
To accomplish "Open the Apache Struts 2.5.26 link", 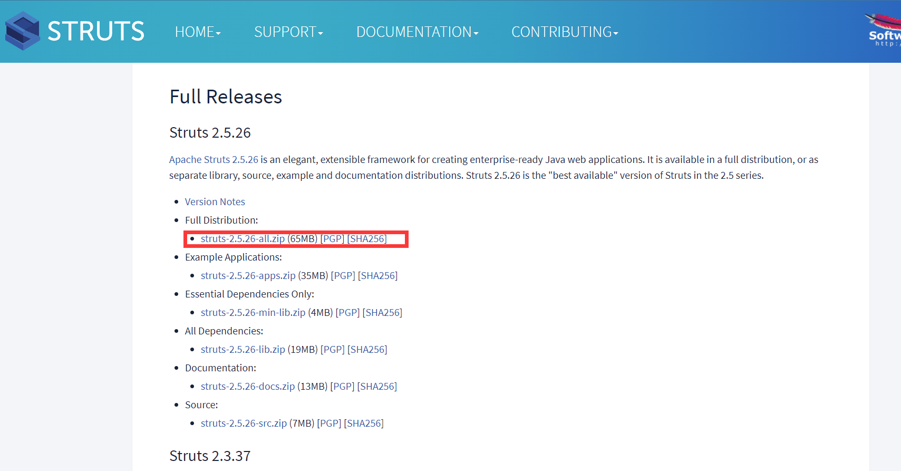I will point(214,159).
